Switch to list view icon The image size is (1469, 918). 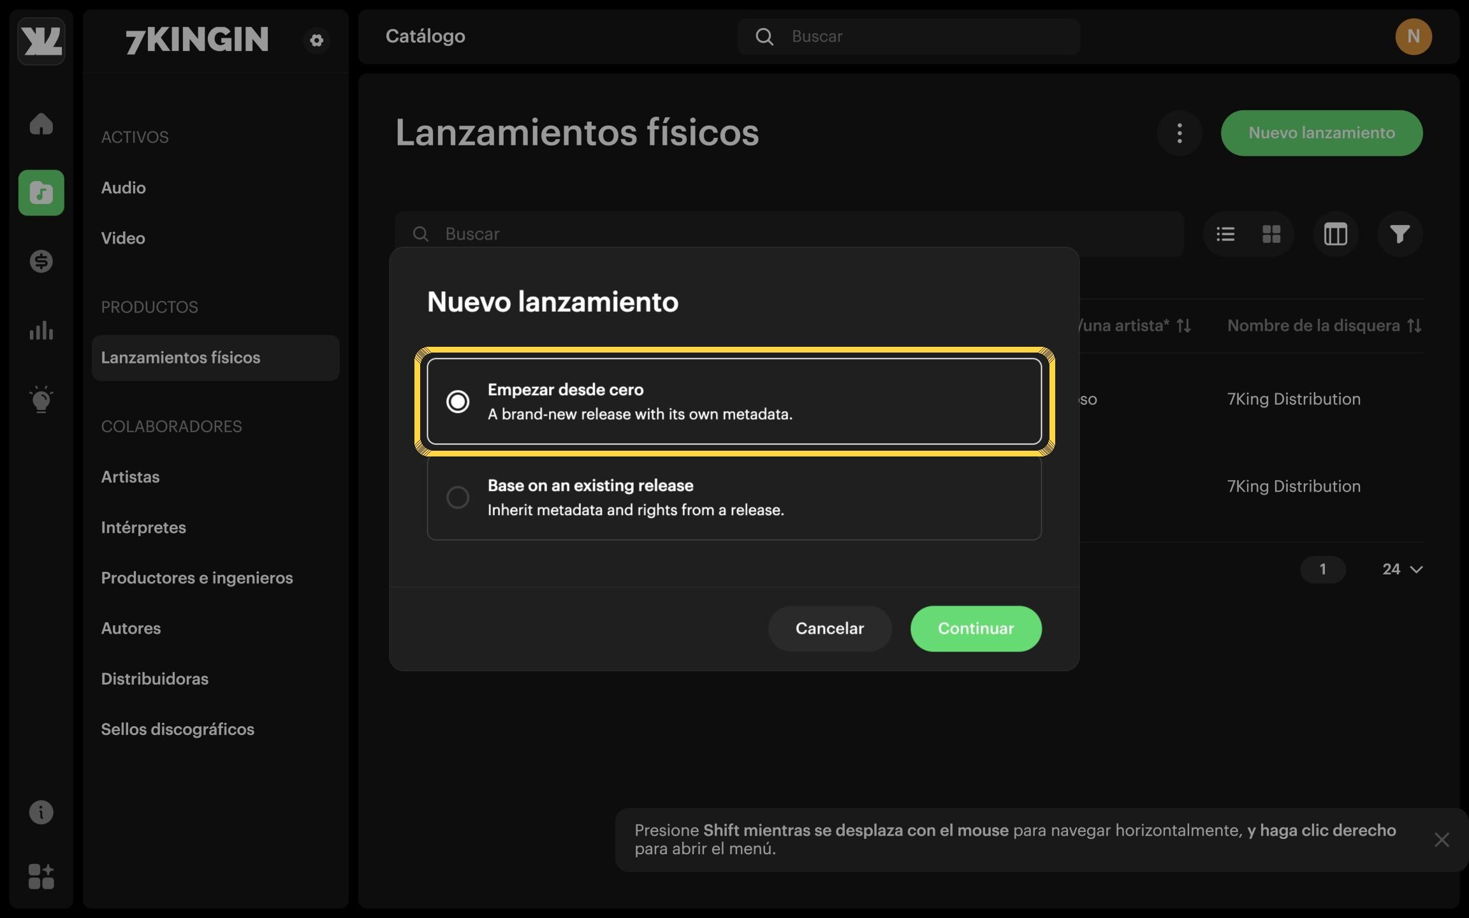[1225, 234]
